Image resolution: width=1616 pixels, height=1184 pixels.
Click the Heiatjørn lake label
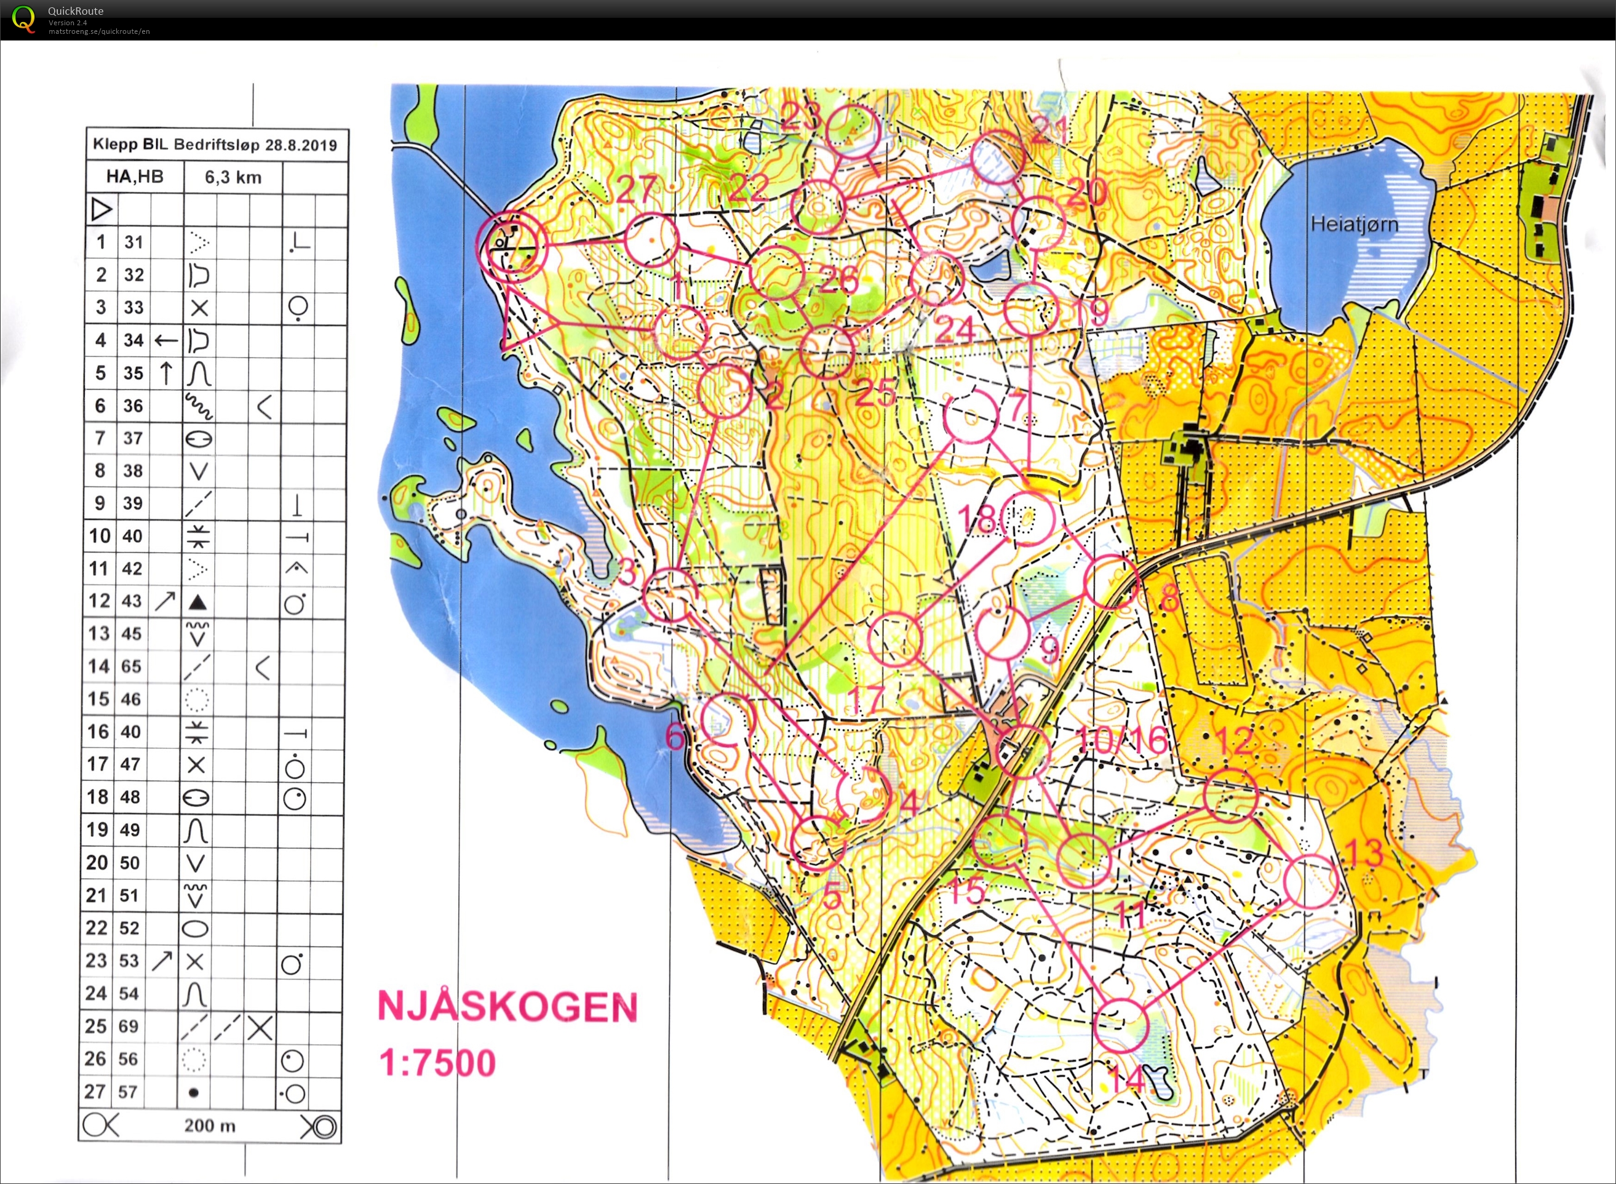(x=1354, y=225)
